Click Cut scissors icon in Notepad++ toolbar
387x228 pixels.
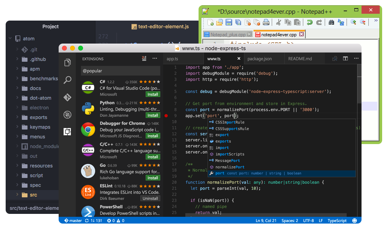point(278,23)
